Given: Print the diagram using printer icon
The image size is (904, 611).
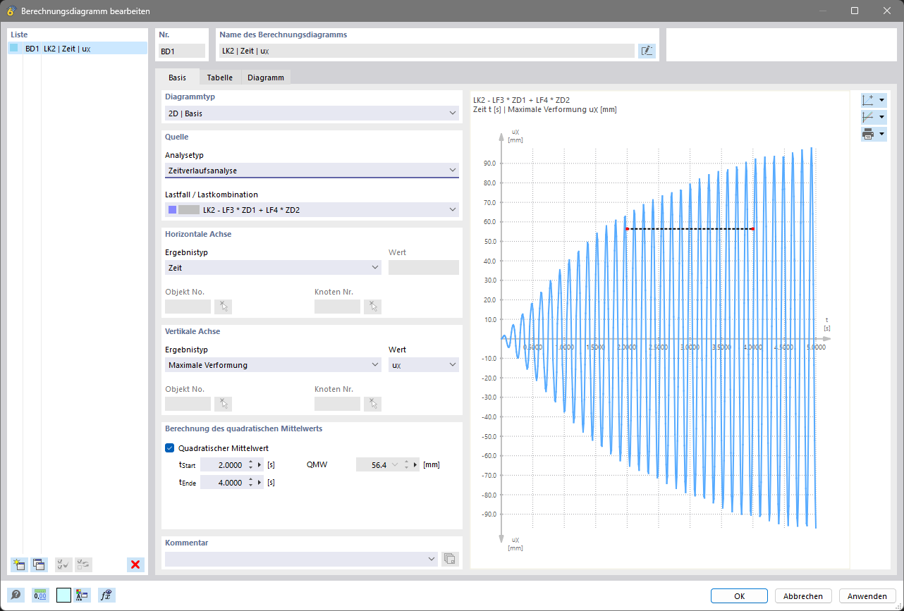Looking at the screenshot, I should point(869,134).
